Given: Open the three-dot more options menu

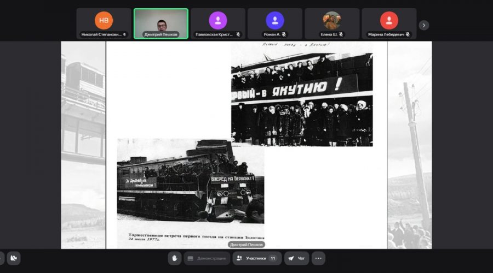Looking at the screenshot, I should point(318,258).
